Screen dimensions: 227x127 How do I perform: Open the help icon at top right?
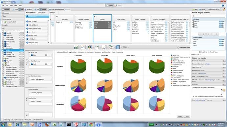(223, 6)
